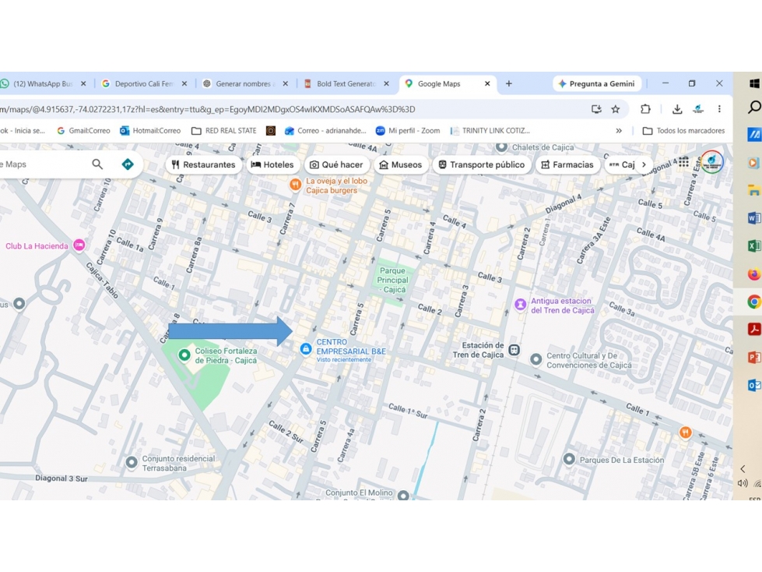Open the Mi perfil - Zoom bookmark
This screenshot has height=572, width=762.
pos(408,131)
